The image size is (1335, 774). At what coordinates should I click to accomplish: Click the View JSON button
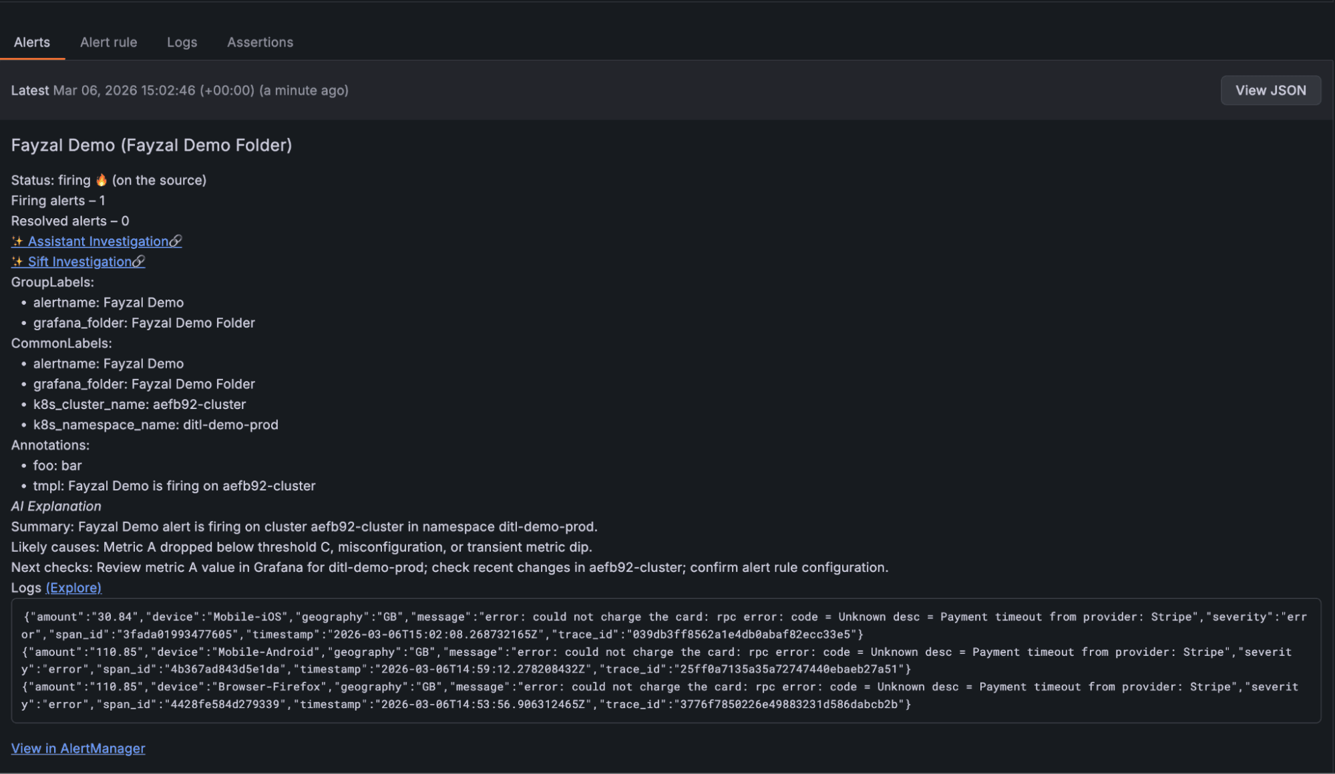[x=1270, y=90]
